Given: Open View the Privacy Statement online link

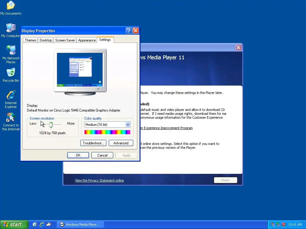Looking at the screenshot, I should coord(99,180).
